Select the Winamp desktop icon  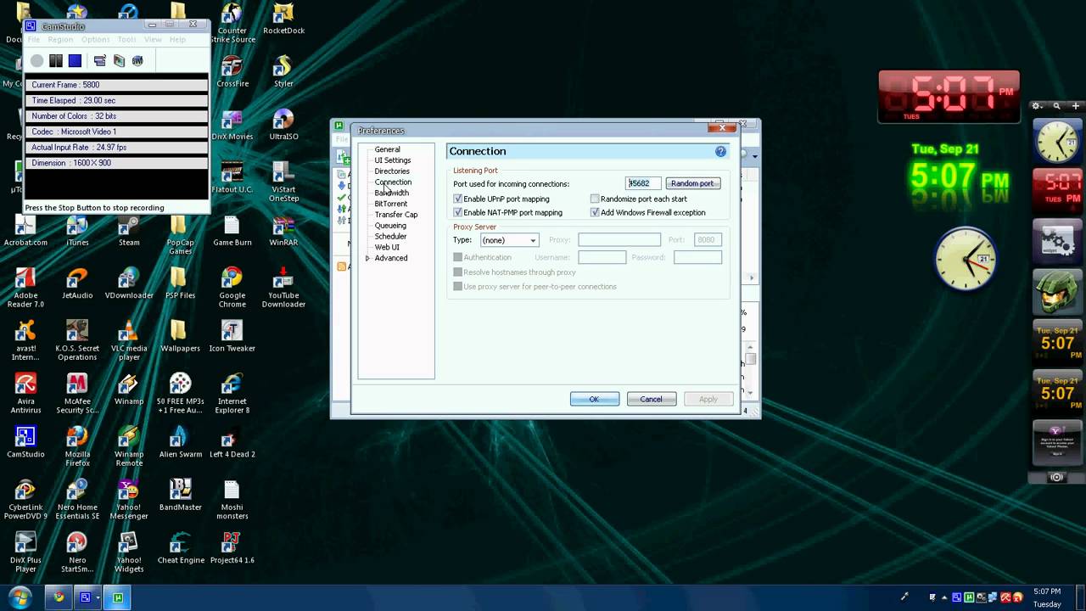pos(129,389)
